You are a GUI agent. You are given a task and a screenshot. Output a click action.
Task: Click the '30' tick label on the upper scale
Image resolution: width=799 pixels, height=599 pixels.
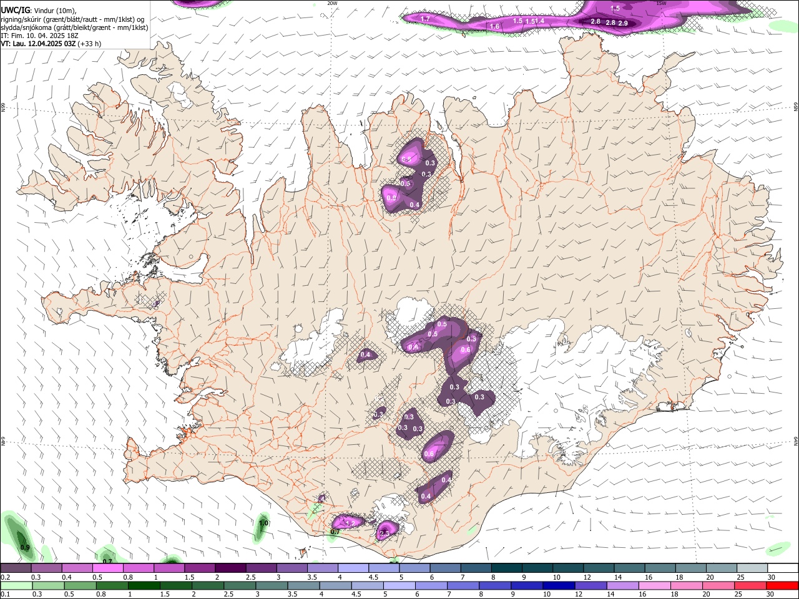pyautogui.click(x=772, y=577)
